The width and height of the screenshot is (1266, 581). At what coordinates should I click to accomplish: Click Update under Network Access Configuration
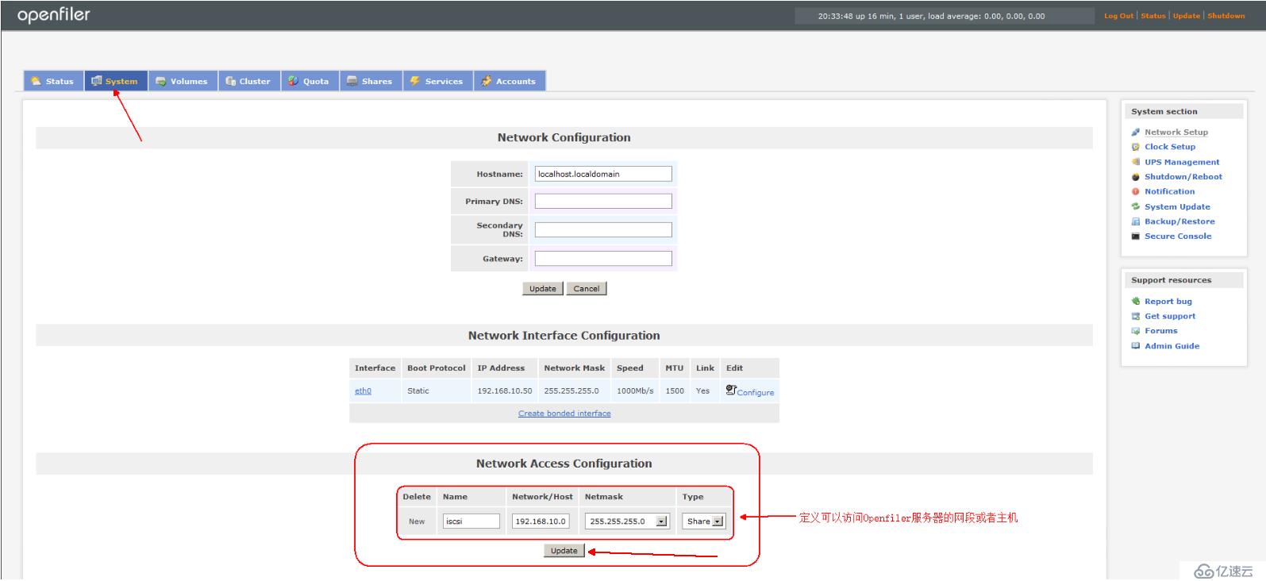[564, 551]
